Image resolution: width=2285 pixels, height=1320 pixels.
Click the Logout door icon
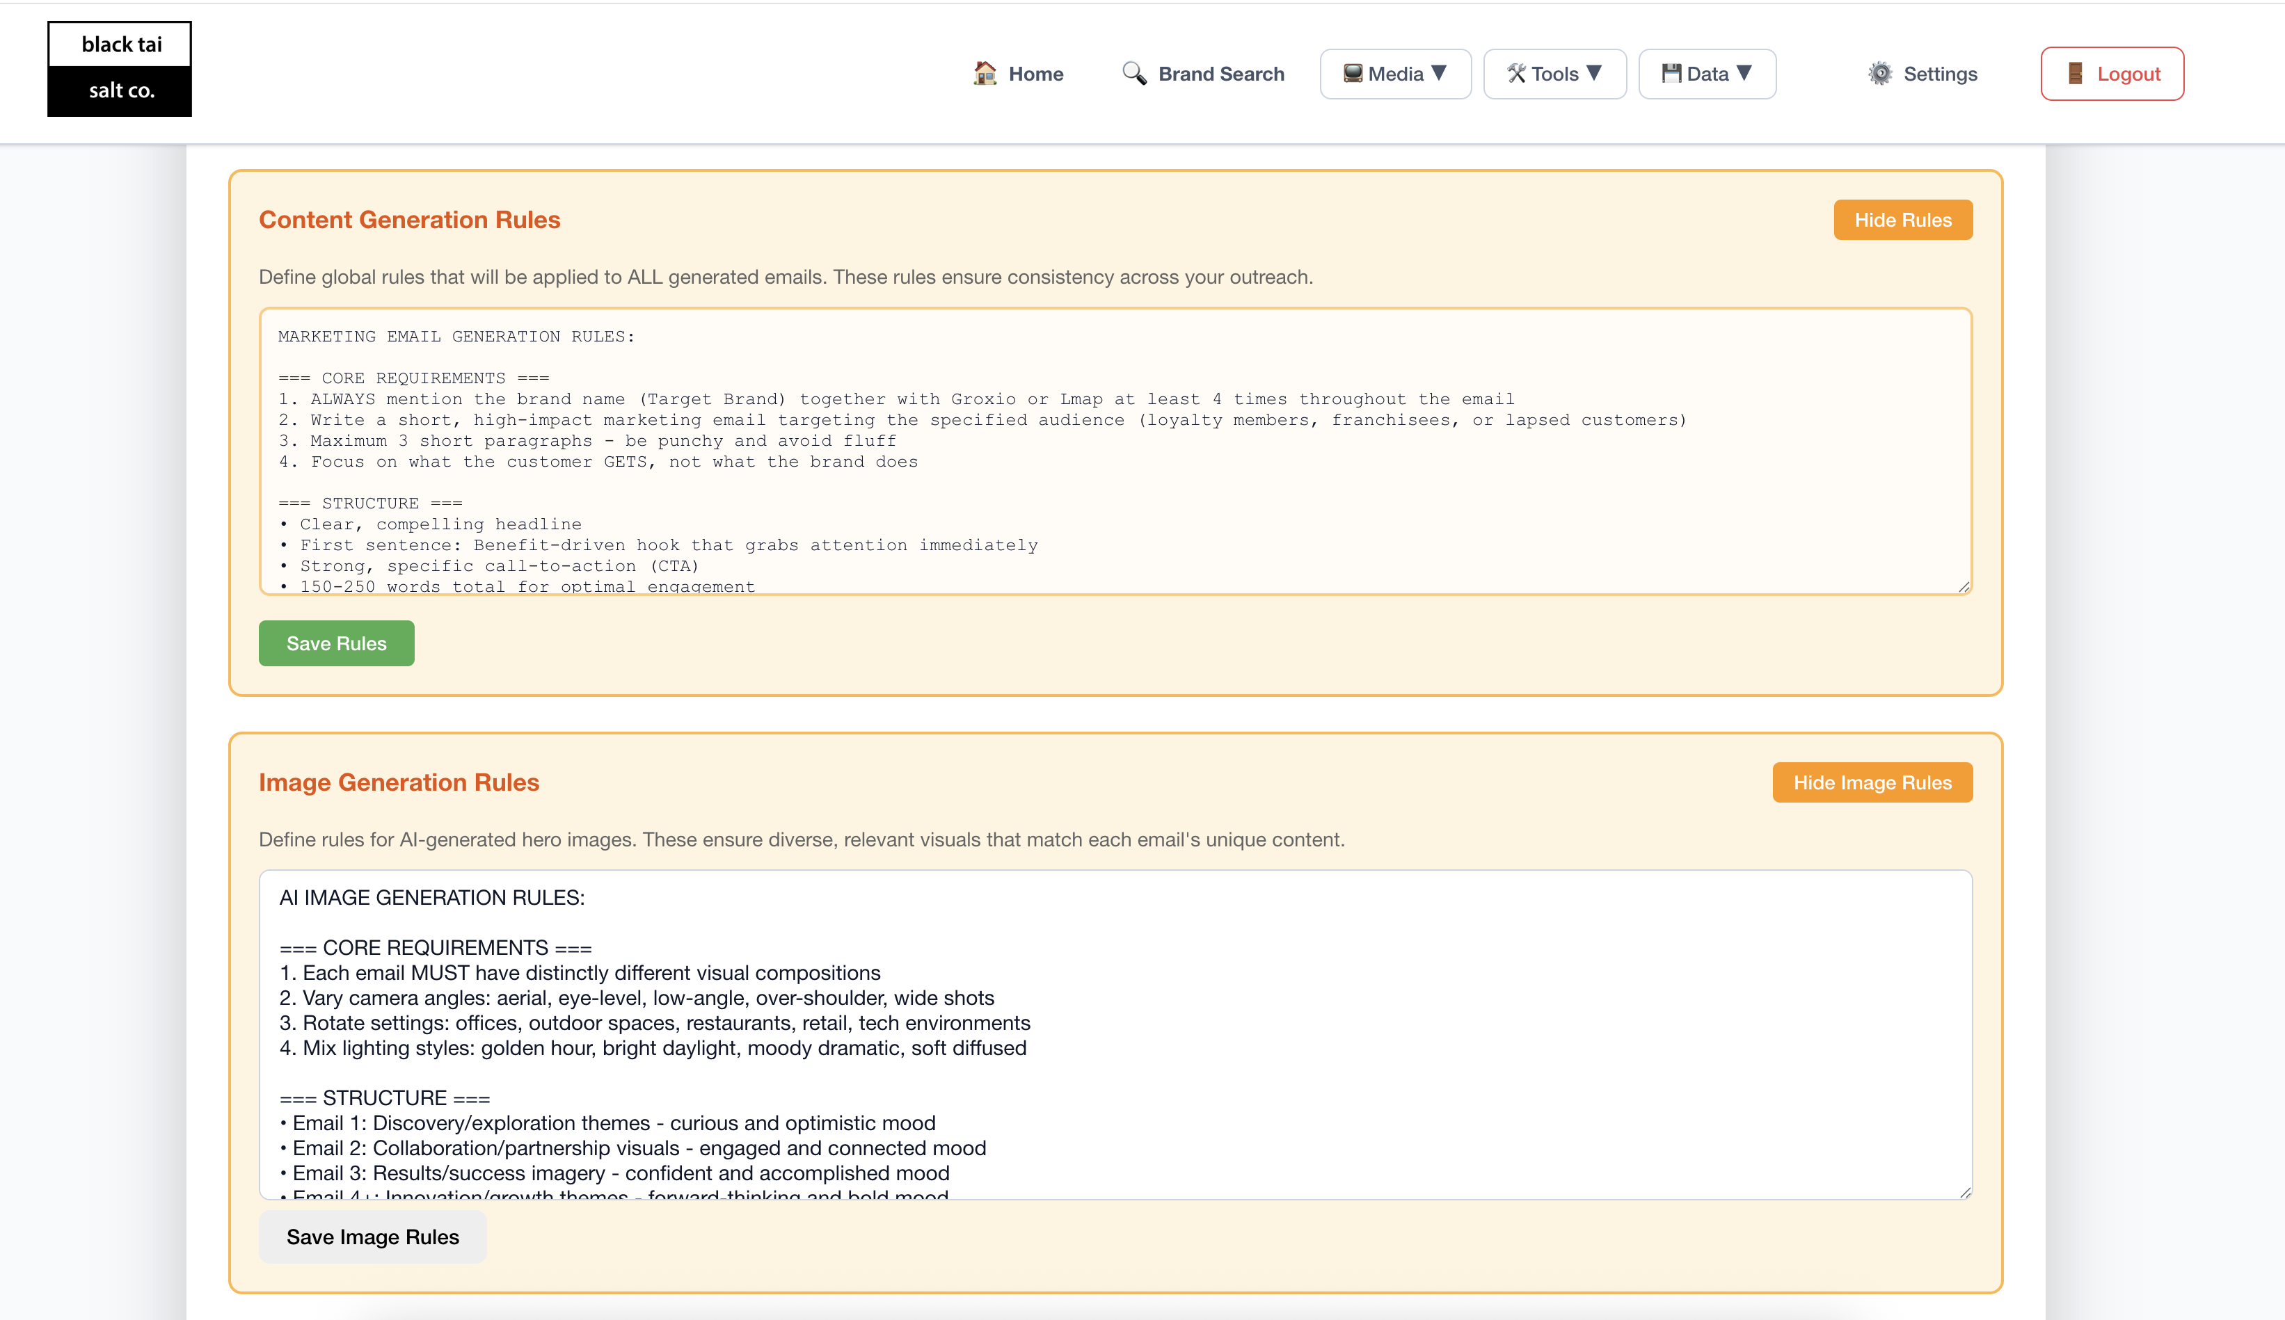tap(2076, 74)
